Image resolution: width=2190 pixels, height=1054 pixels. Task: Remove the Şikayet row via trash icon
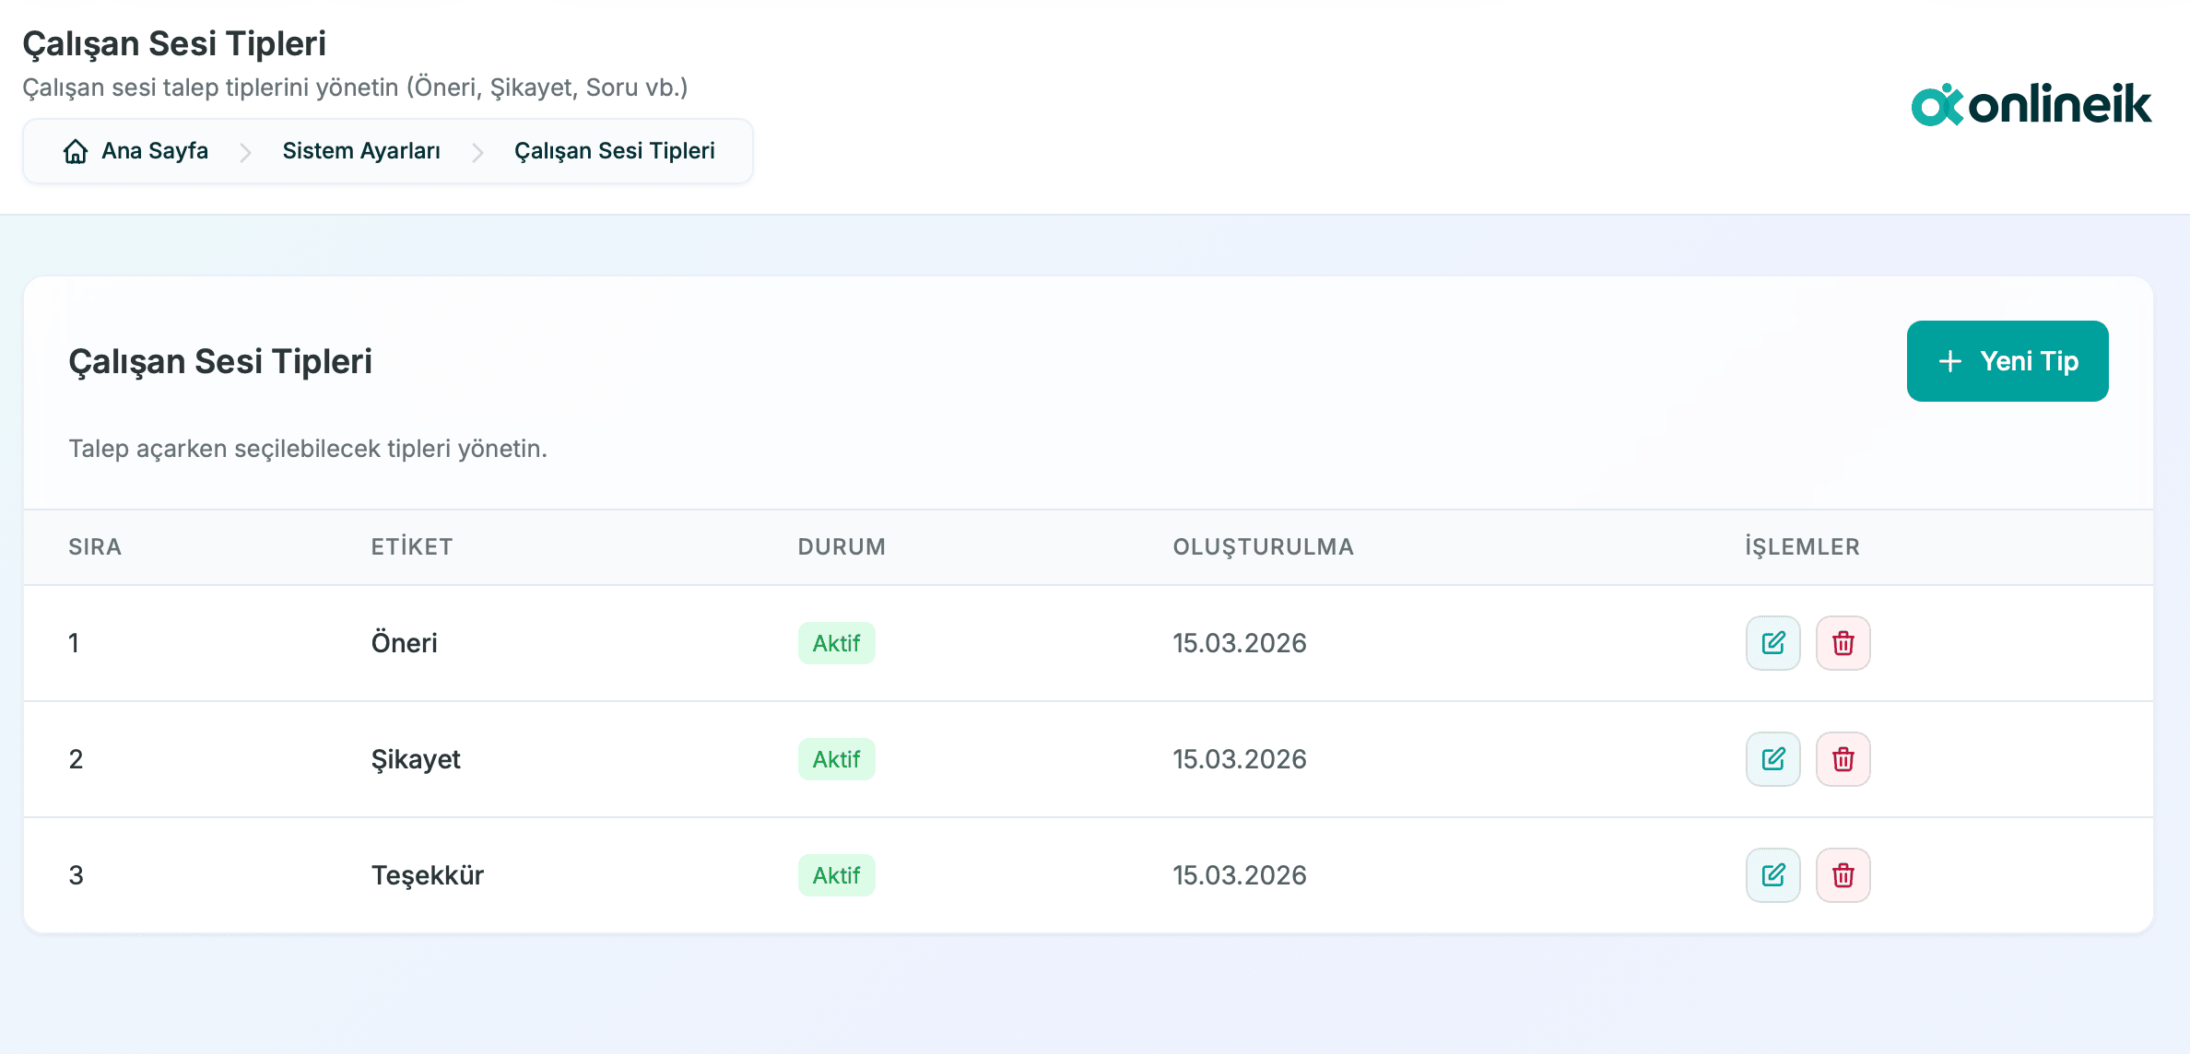coord(1843,759)
